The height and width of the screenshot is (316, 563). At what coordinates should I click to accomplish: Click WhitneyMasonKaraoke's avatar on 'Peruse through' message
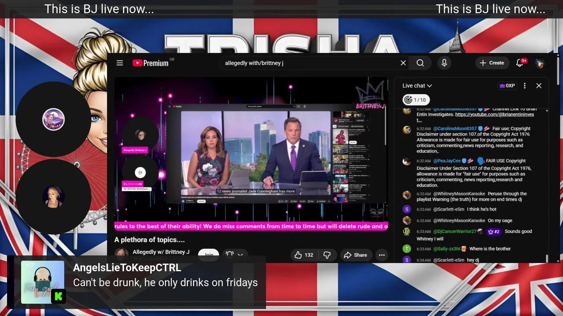[407, 194]
